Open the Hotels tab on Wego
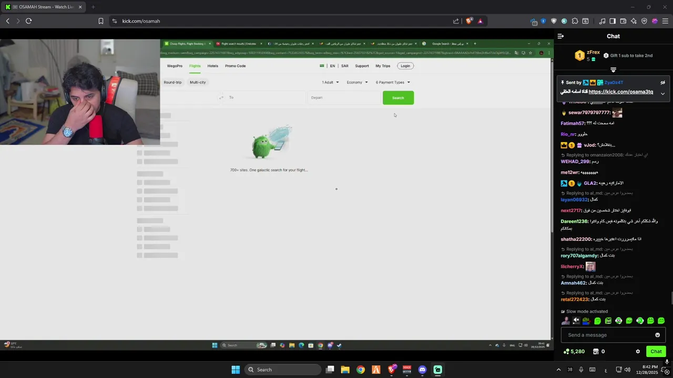 point(212,66)
